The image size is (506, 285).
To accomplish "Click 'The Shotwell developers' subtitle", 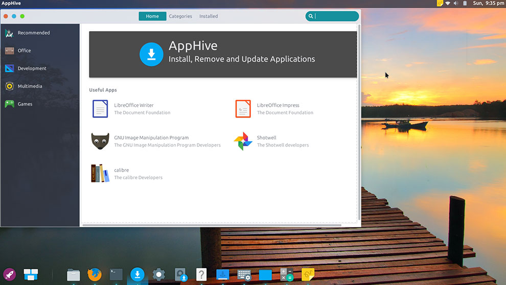I will click(x=283, y=145).
